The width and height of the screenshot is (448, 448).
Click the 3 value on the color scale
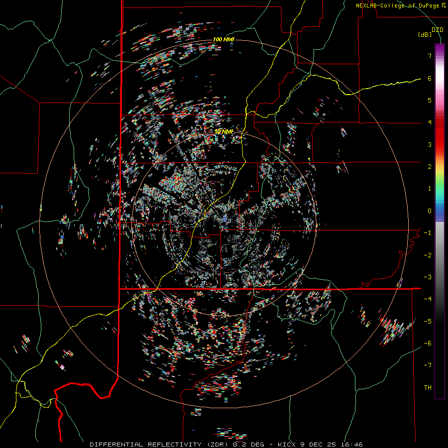[x=430, y=144]
